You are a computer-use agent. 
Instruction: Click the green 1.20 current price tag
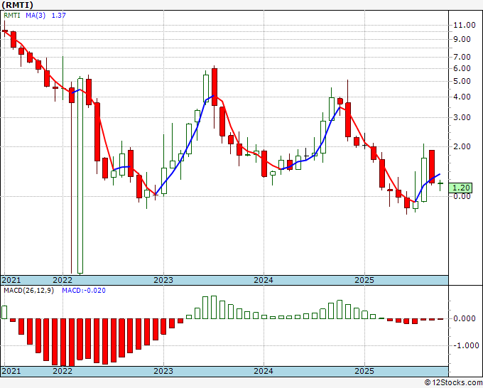(460, 188)
